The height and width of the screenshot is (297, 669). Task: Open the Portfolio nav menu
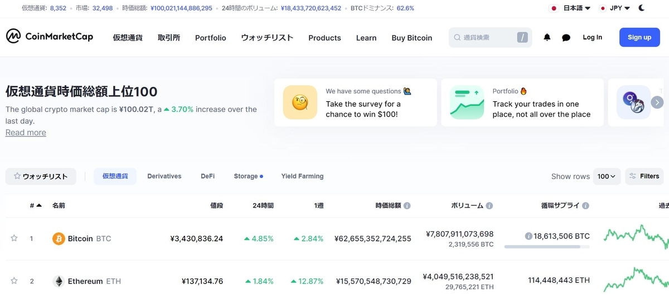pos(211,38)
